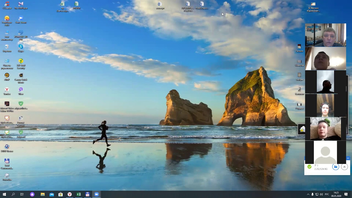Viewport: 352px width, 198px height.
Task: Select the Шевелев desktop file
Action: tap(299, 62)
